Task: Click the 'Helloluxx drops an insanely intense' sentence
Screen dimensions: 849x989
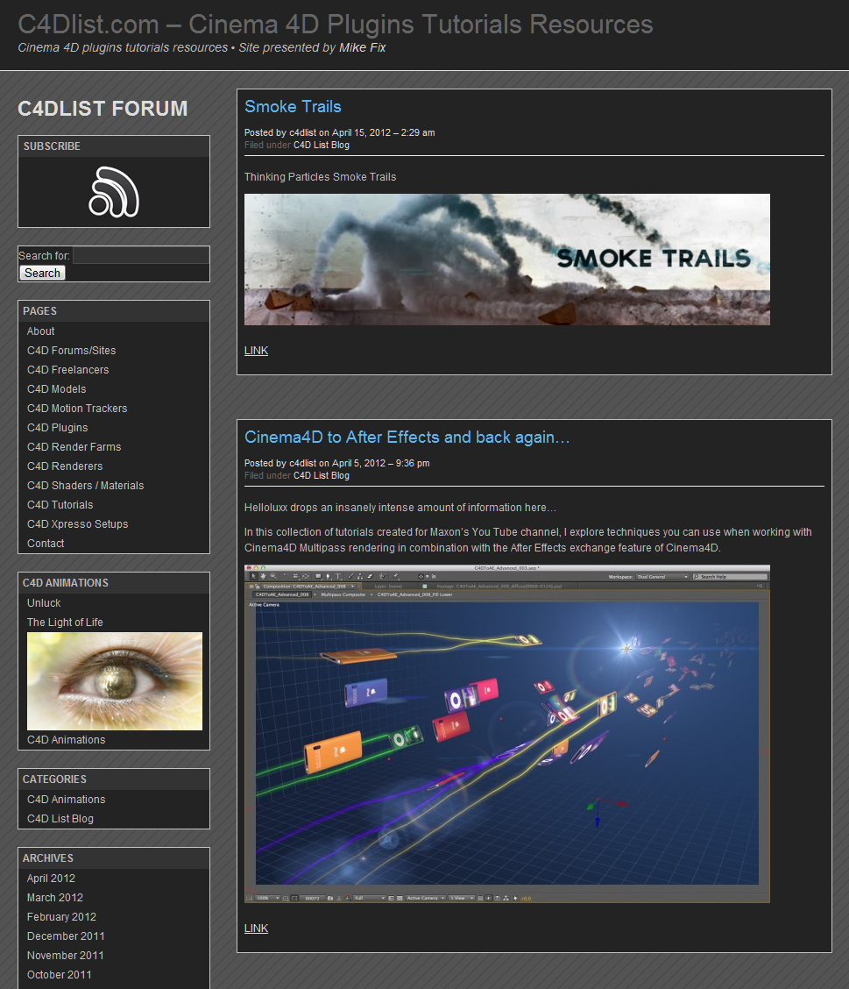Action: [x=400, y=508]
